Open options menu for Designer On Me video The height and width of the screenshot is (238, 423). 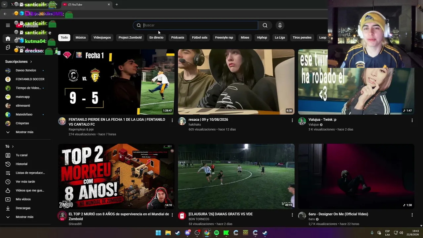[412, 215]
